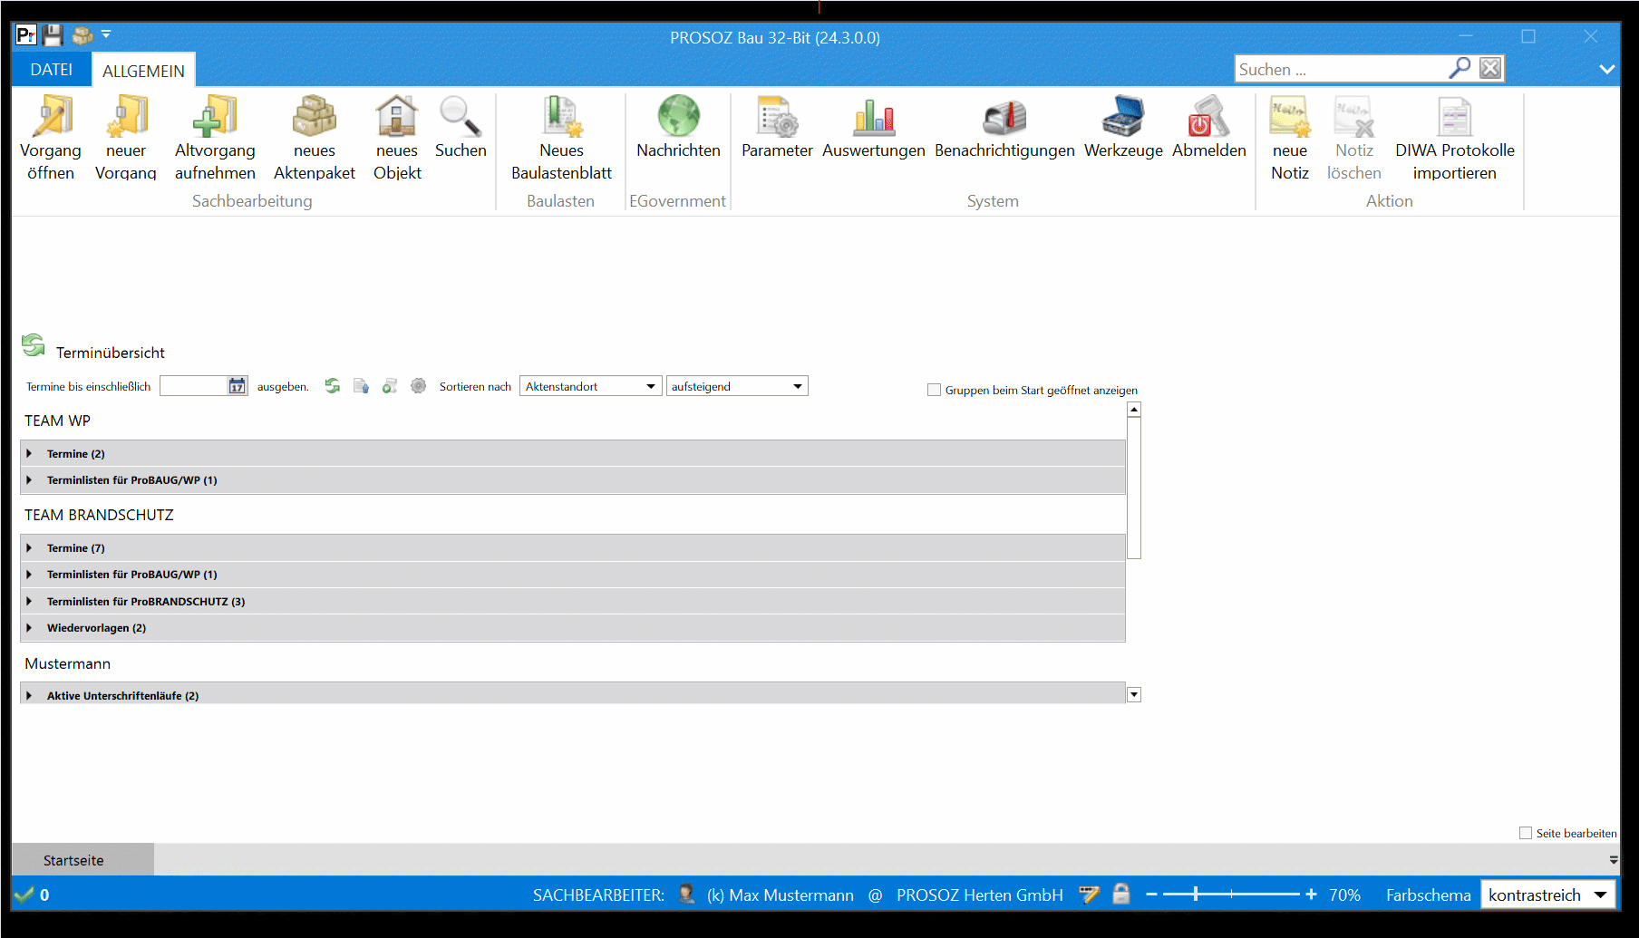This screenshot has width=1639, height=938.
Task: Open the Suchen magnifier tool in ribbon
Action: [x=461, y=128]
